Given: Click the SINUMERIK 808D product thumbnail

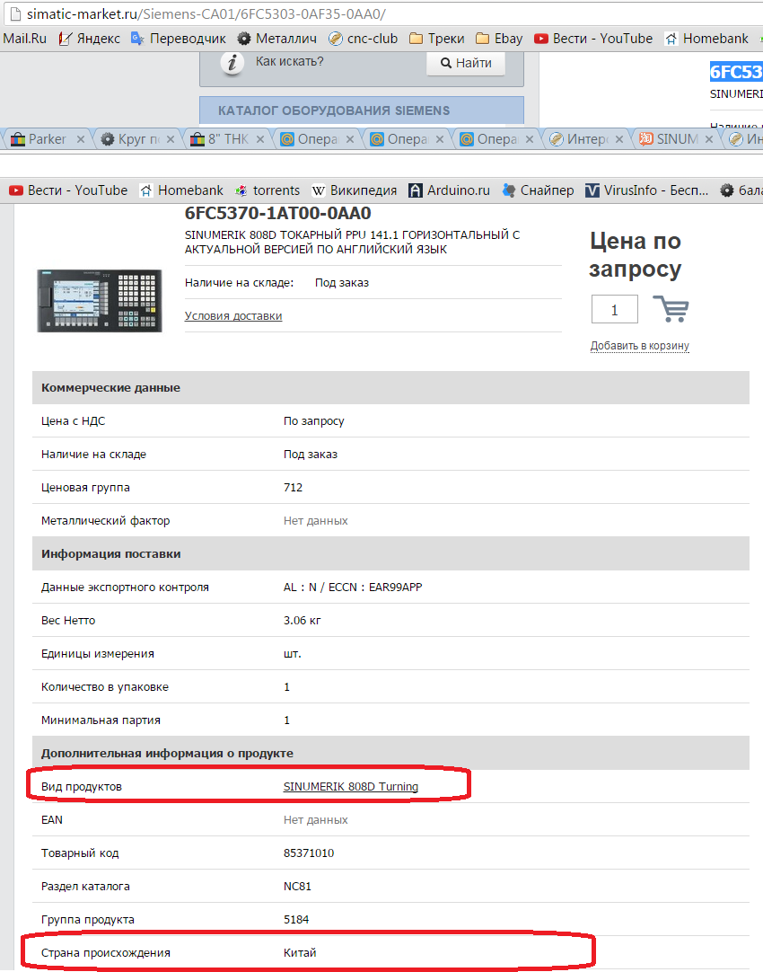Looking at the screenshot, I should click(x=99, y=301).
